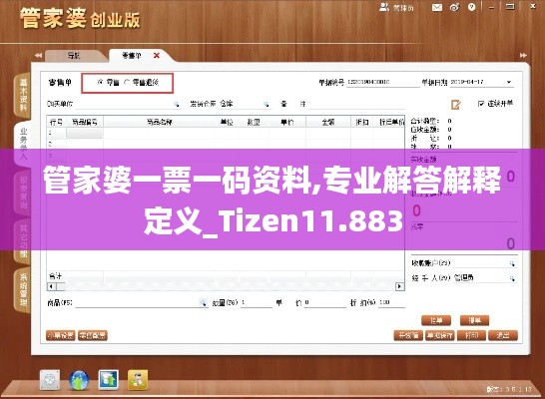Switch to the 导航 tab

73,56
